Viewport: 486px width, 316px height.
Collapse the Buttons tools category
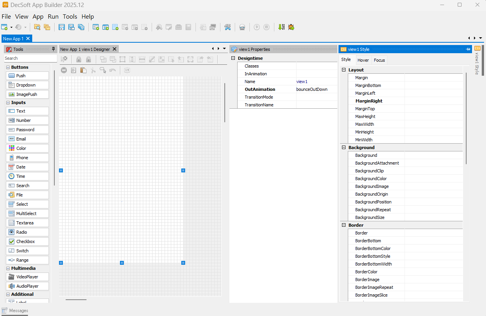tap(8, 67)
